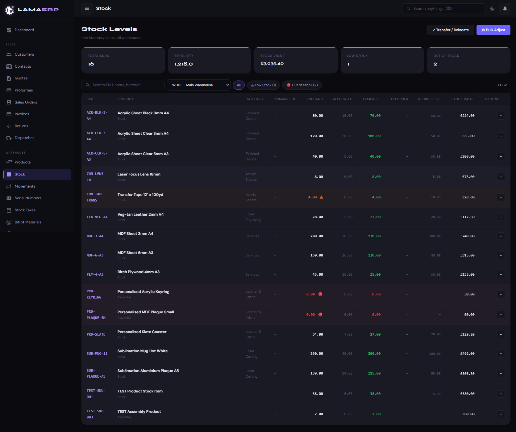Click the Returns arrow icon
The height and width of the screenshot is (432, 516).
click(9, 126)
